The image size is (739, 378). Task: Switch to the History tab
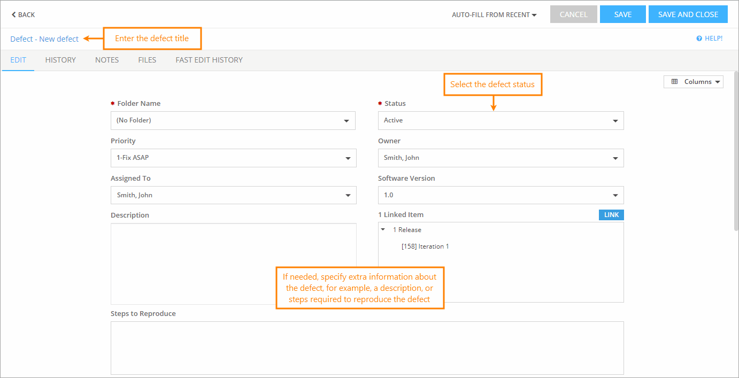pos(60,60)
